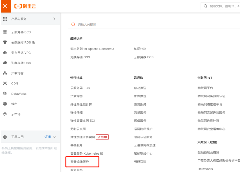Open recently visited 访问控制

(x=140, y=49)
